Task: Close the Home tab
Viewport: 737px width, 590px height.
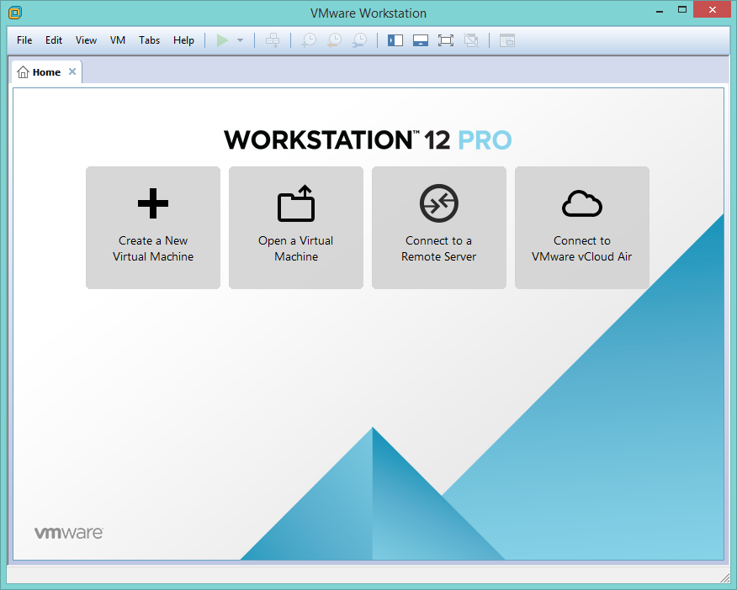Action: pos(72,72)
